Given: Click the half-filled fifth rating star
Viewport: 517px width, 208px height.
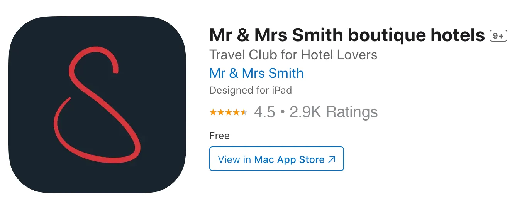Looking at the screenshot, I should [x=244, y=112].
